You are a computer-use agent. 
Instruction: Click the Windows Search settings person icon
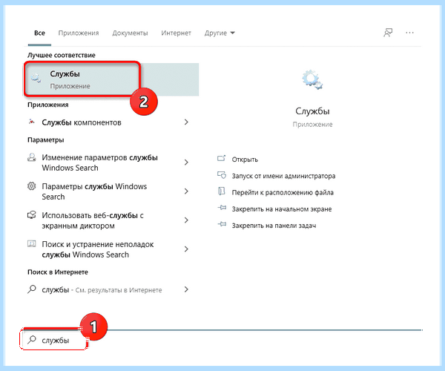pyautogui.click(x=31, y=157)
